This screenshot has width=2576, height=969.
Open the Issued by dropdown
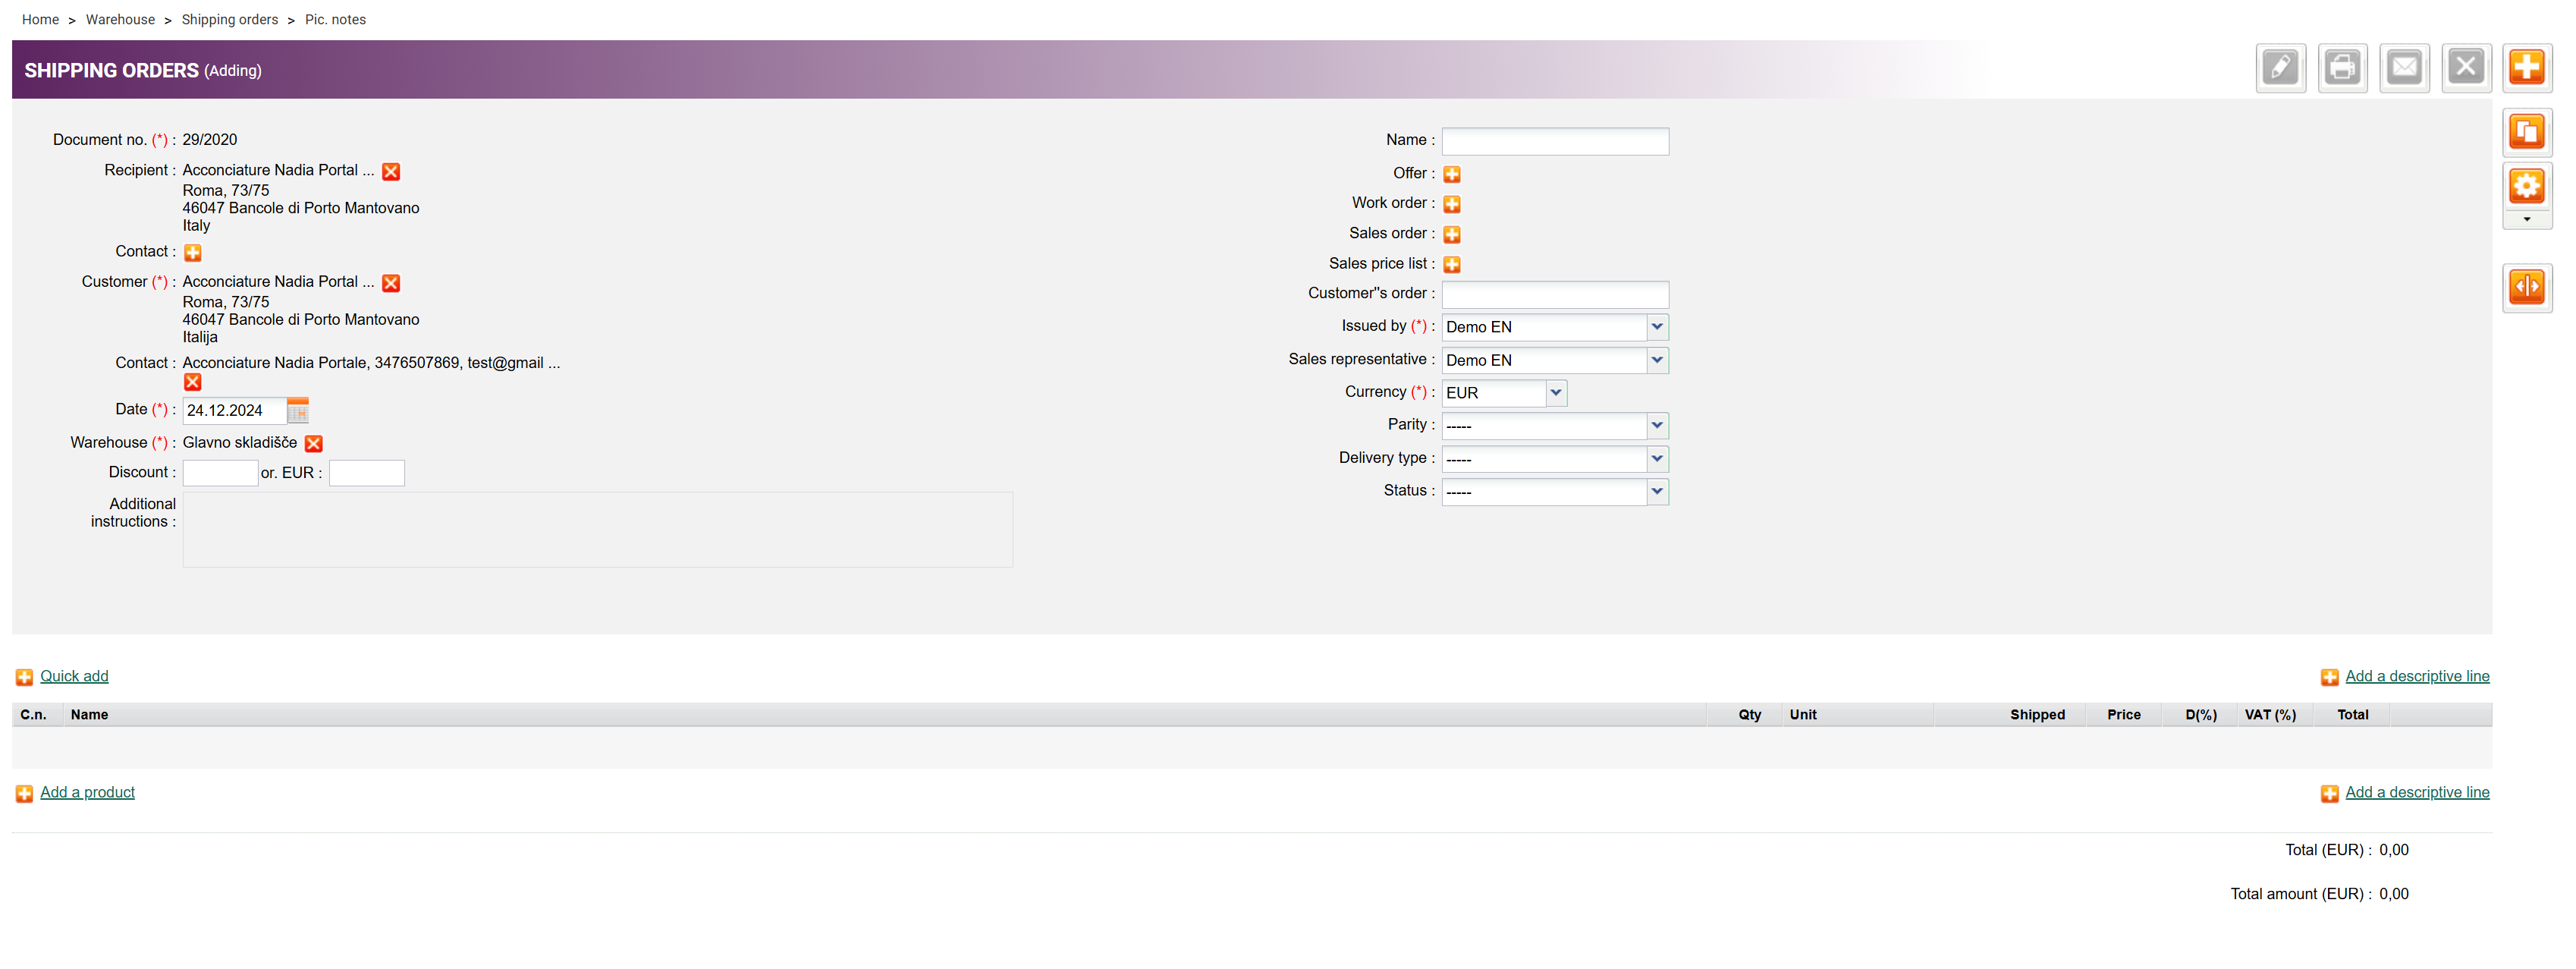point(1656,327)
